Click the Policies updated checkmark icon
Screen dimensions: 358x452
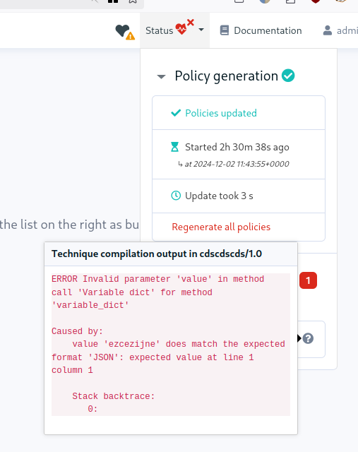click(x=176, y=113)
